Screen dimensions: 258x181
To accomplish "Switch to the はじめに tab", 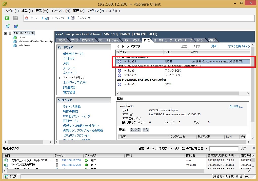I will [62, 40].
